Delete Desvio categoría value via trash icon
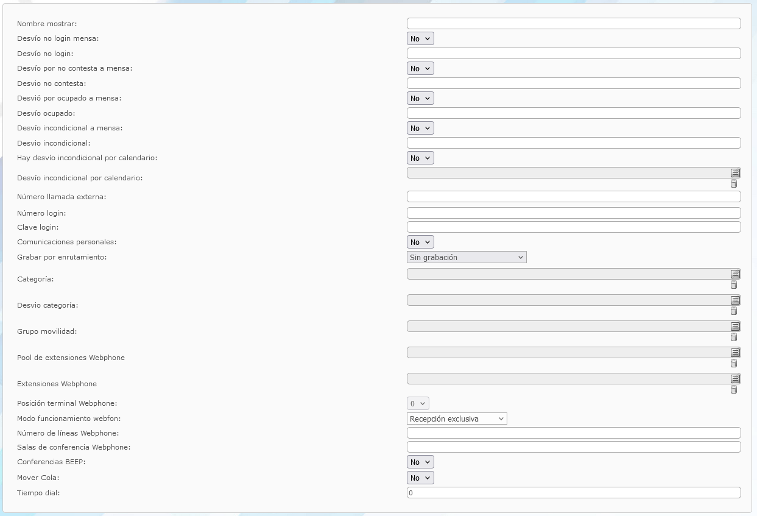Viewport: 757px width, 516px height. pyautogui.click(x=734, y=311)
